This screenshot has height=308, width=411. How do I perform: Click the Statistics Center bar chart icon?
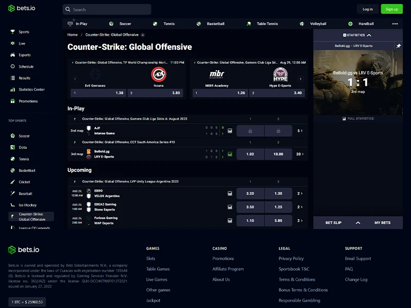[12, 89]
